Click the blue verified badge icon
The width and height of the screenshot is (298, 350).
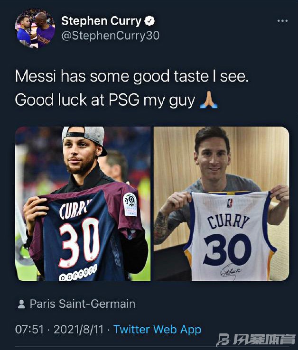tap(149, 21)
